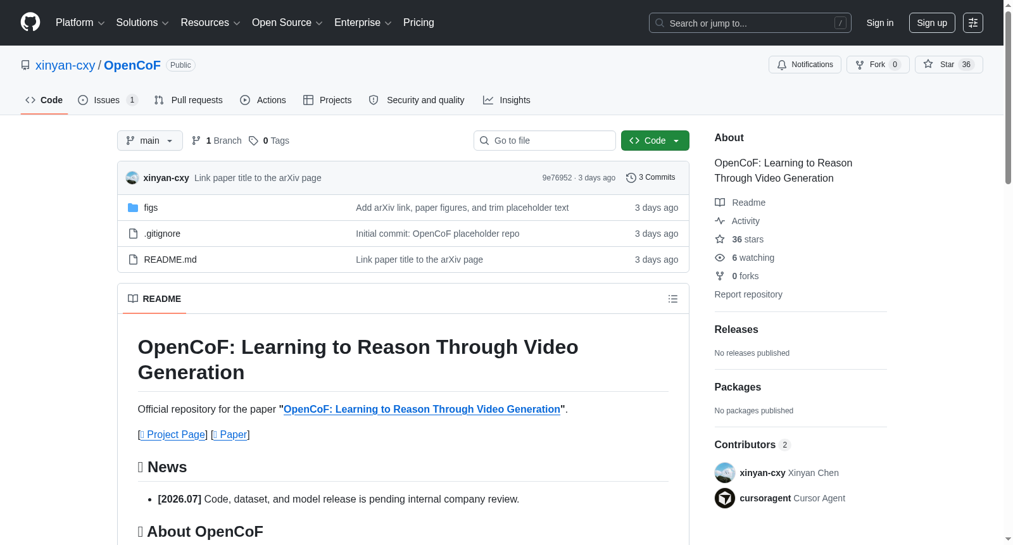Expand the Solutions menu

(142, 23)
